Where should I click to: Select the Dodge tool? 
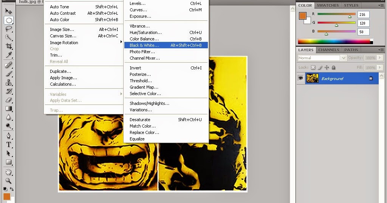8,126
